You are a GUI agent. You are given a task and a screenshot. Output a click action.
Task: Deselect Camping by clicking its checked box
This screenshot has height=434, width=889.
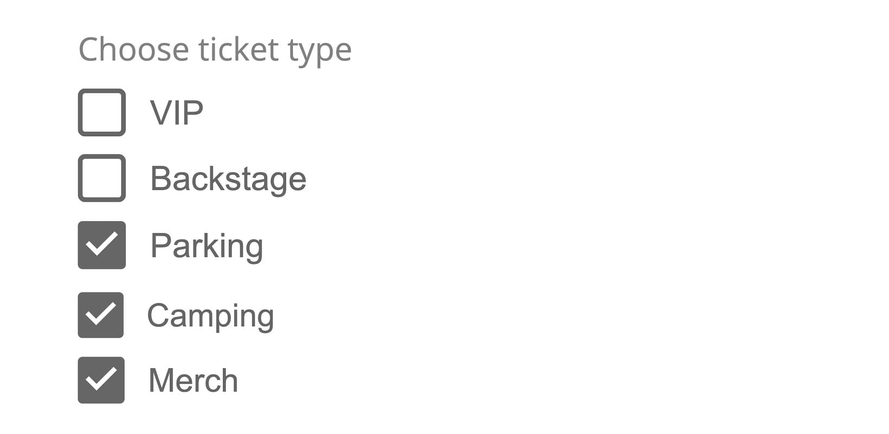[x=101, y=314]
